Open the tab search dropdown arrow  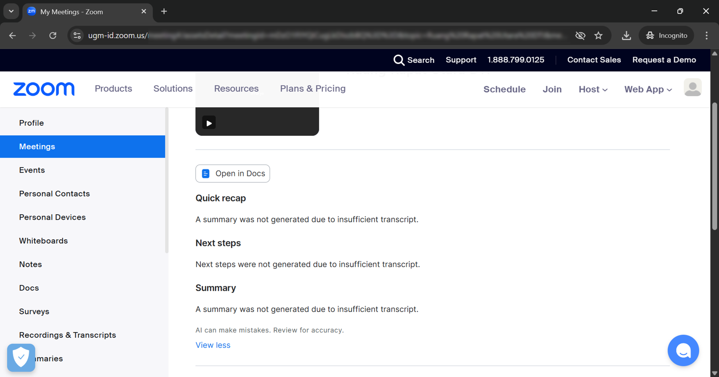click(x=11, y=11)
